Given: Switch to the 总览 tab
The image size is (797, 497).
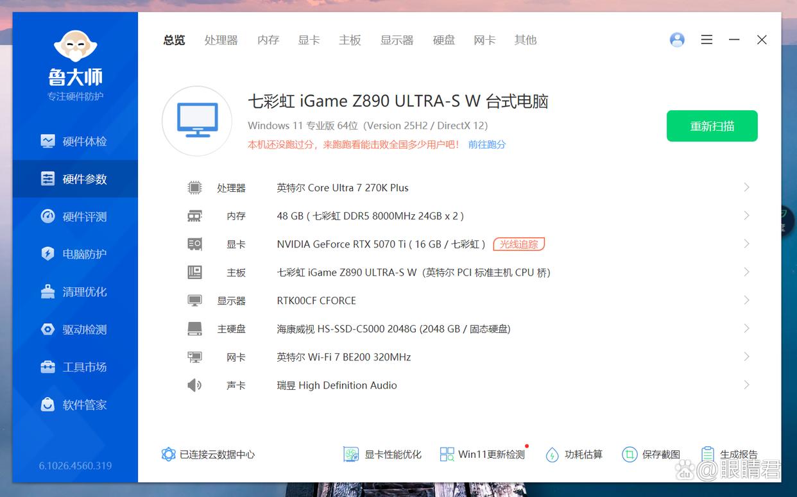Looking at the screenshot, I should (x=174, y=40).
